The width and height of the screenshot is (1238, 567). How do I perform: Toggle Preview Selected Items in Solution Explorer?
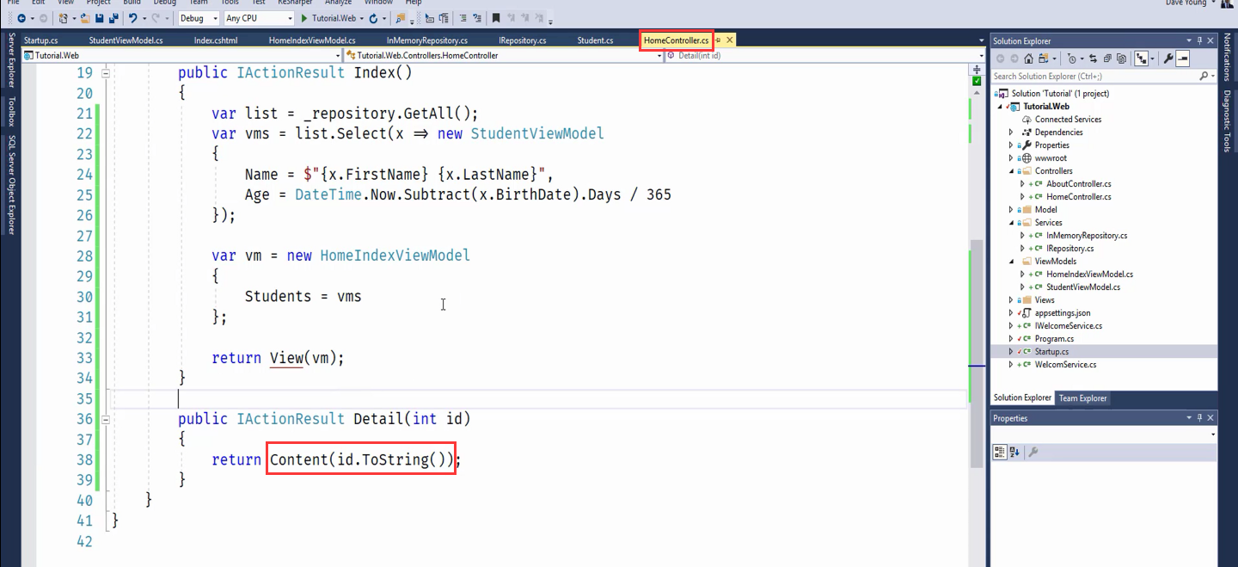1183,59
